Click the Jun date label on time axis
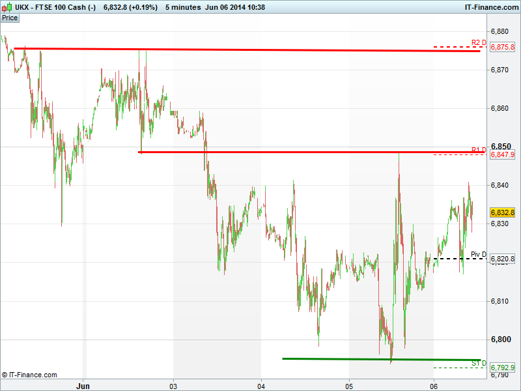Viewport: 521px width, 391px height. (83, 386)
